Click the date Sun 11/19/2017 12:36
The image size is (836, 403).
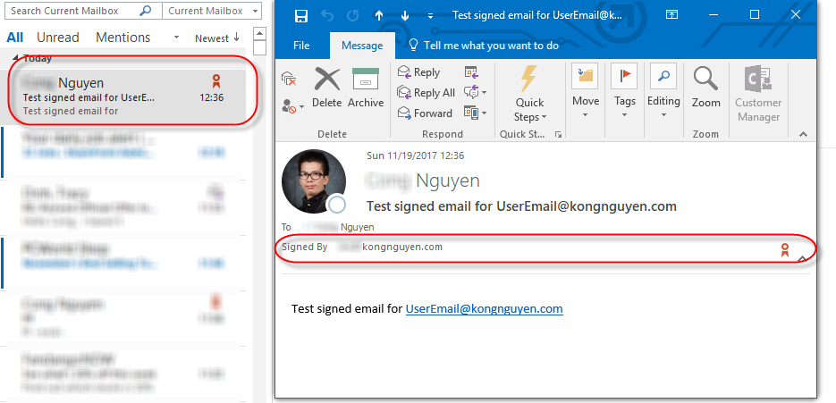[416, 155]
